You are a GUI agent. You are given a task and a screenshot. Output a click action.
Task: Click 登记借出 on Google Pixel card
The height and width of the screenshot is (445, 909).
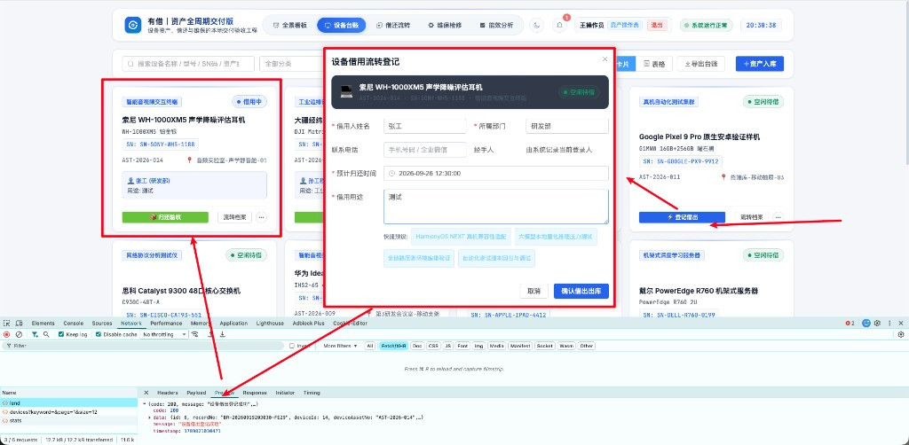682,217
